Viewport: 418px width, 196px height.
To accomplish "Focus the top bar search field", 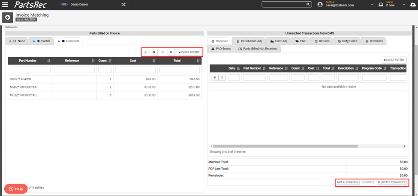I will pos(284,4).
